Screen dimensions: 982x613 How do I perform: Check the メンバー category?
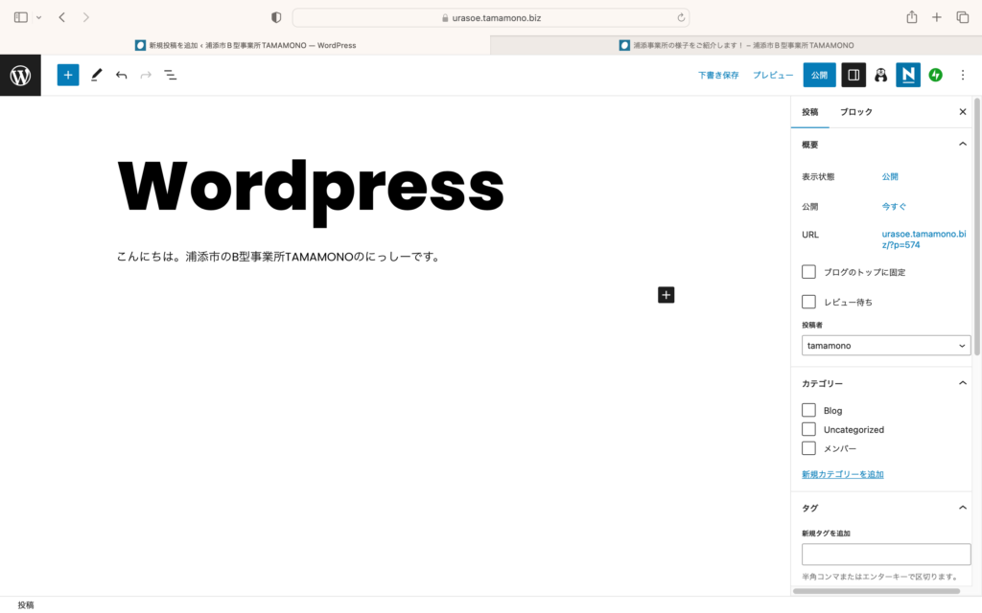808,448
